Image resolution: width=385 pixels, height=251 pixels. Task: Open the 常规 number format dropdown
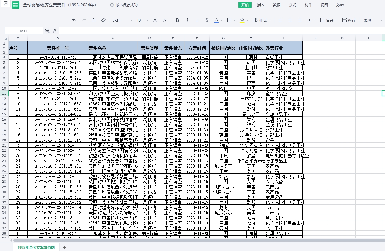[x=373, y=20]
